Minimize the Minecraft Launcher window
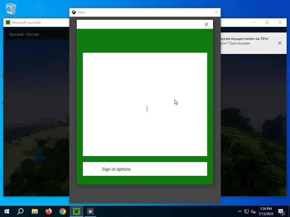 [x=254, y=22]
